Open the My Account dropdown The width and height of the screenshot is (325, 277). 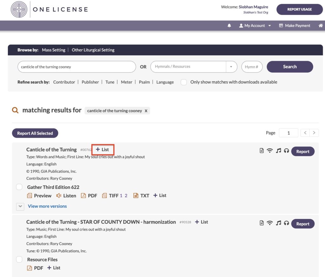pos(255,26)
